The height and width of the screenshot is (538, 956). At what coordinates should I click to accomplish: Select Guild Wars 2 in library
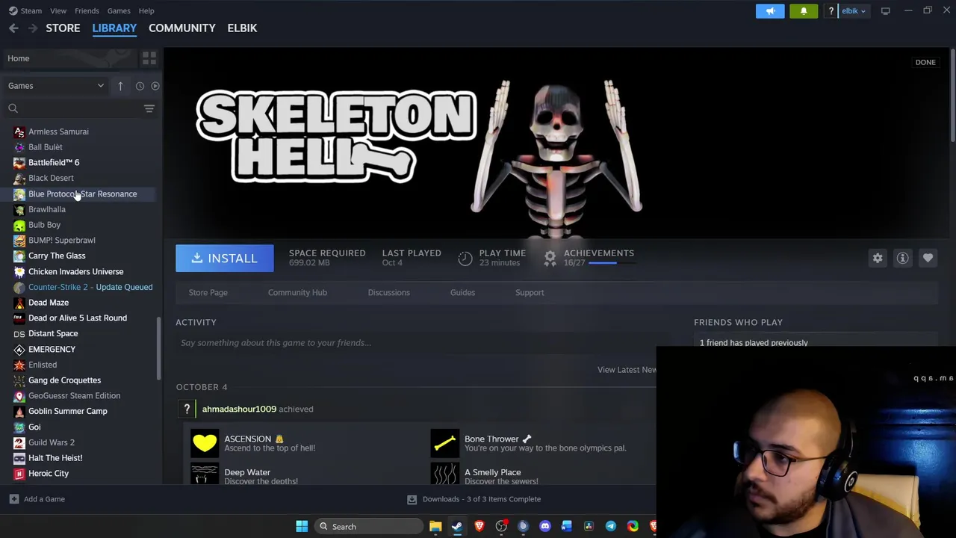point(51,442)
